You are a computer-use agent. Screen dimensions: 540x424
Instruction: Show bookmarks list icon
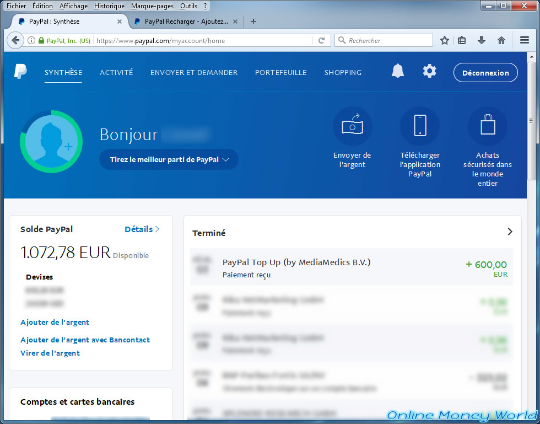(x=462, y=40)
